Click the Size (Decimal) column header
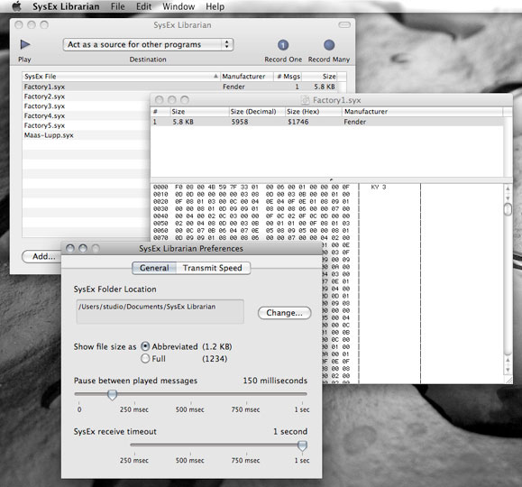This screenshot has width=522, height=487. [257, 112]
